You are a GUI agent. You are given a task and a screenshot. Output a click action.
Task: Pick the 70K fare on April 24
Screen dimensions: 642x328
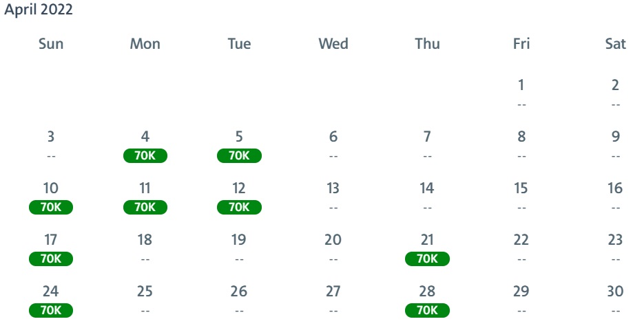click(51, 310)
